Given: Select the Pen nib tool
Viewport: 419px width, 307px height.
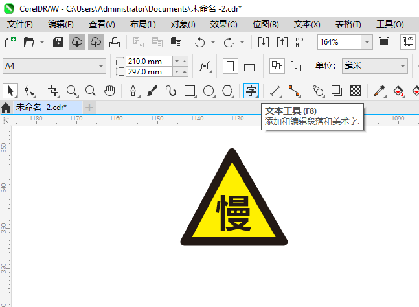Looking at the screenshot, I should 133,91.
